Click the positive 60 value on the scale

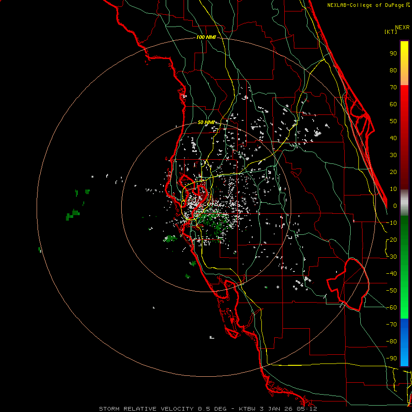click(393, 104)
